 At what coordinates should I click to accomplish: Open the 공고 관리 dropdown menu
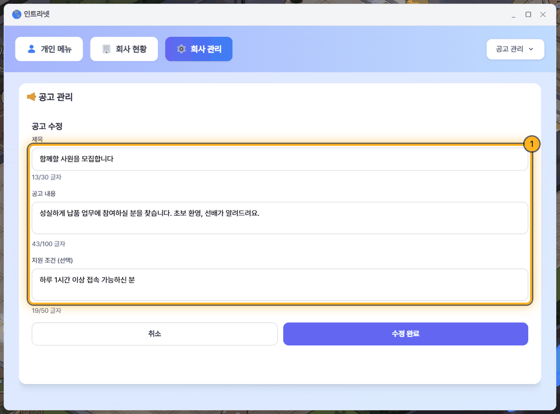[515, 49]
